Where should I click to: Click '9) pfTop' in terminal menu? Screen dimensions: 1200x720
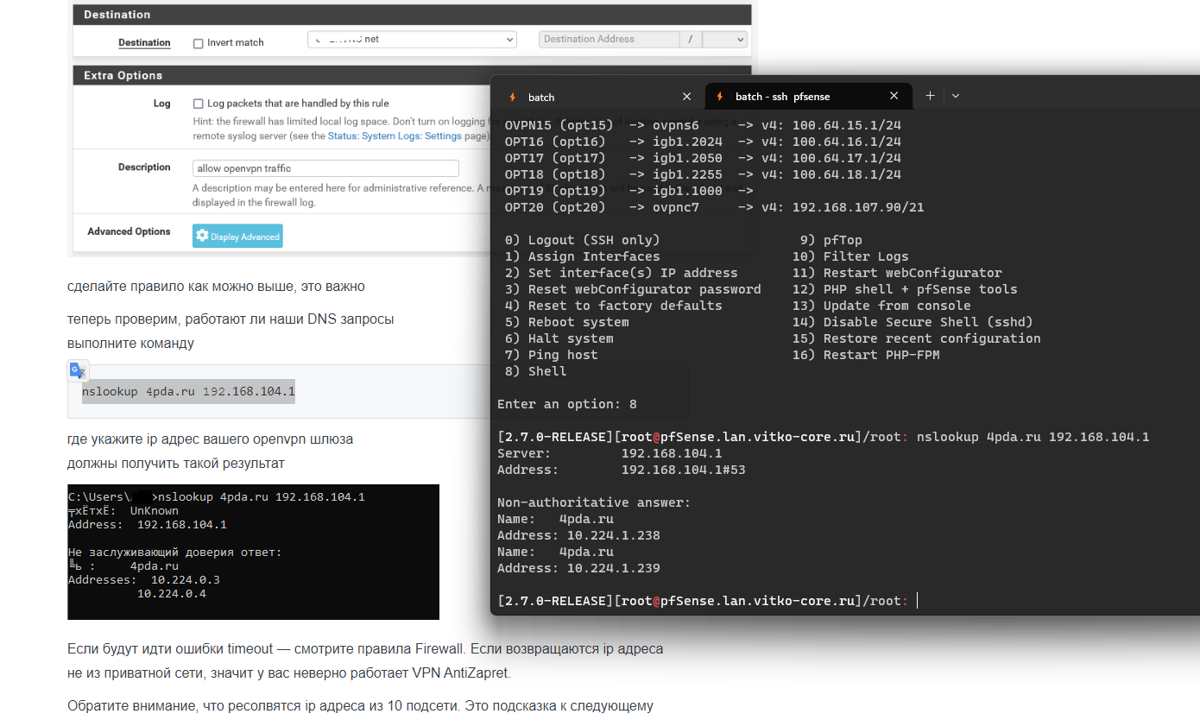[x=831, y=240]
